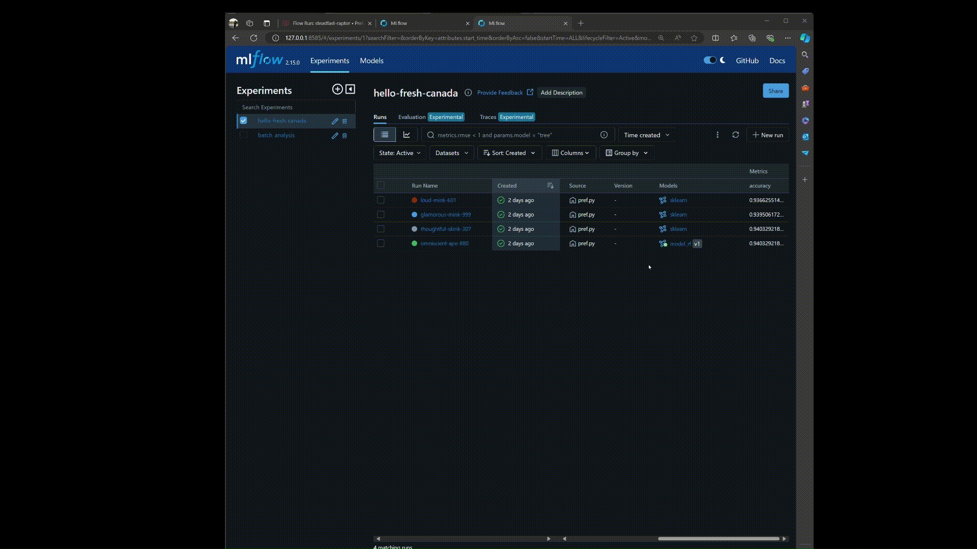
Task: Tick the select-all runs header checkbox
Action: pyautogui.click(x=381, y=186)
